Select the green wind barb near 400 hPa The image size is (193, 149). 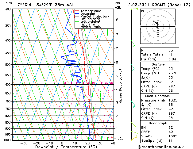pos(133,43)
